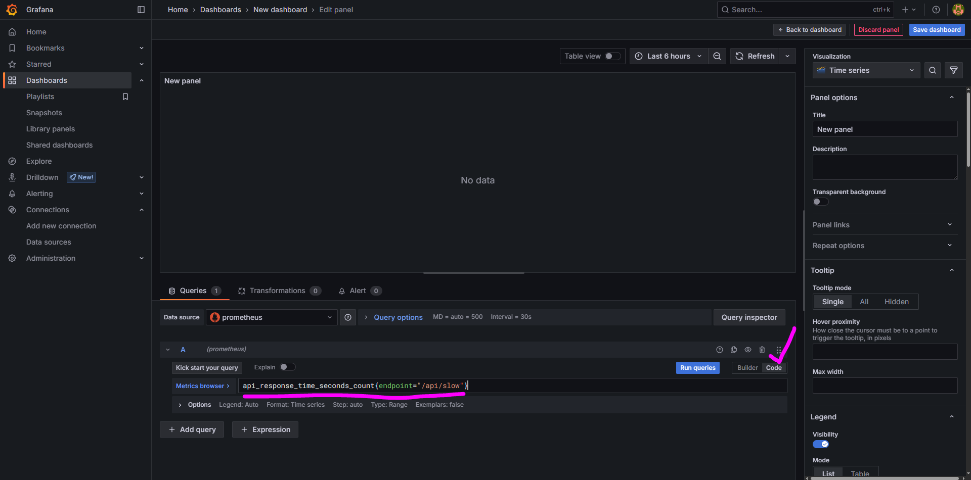Switch to the Queries tab

point(195,291)
